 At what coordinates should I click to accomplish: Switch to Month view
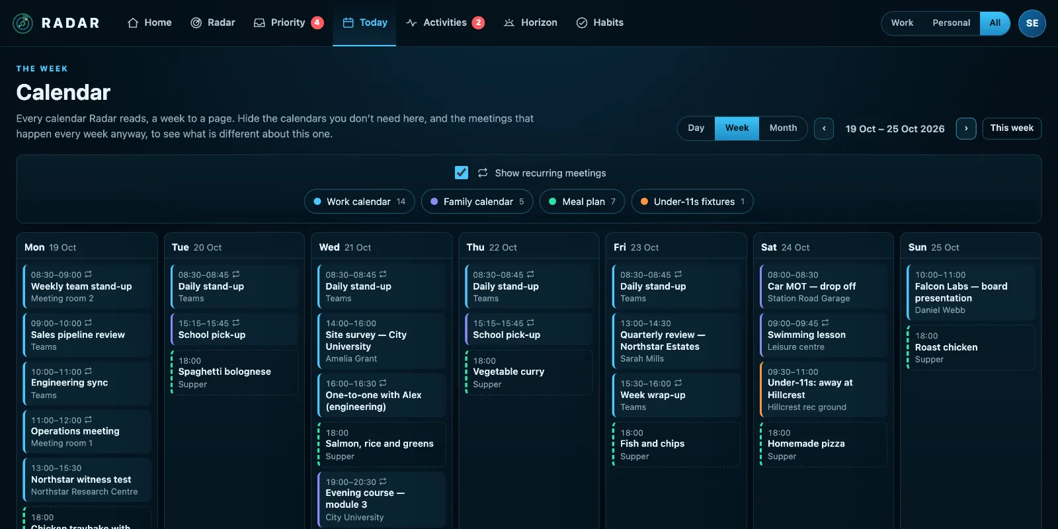click(x=784, y=128)
